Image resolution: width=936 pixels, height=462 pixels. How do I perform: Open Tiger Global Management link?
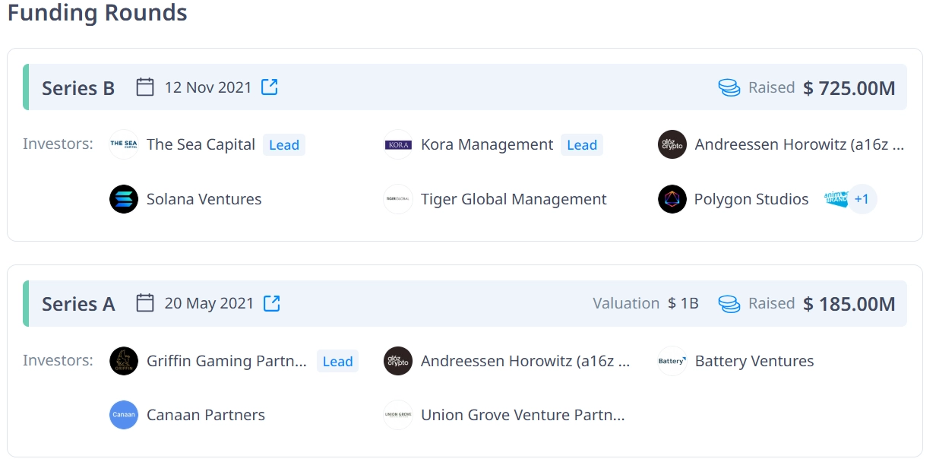point(514,199)
